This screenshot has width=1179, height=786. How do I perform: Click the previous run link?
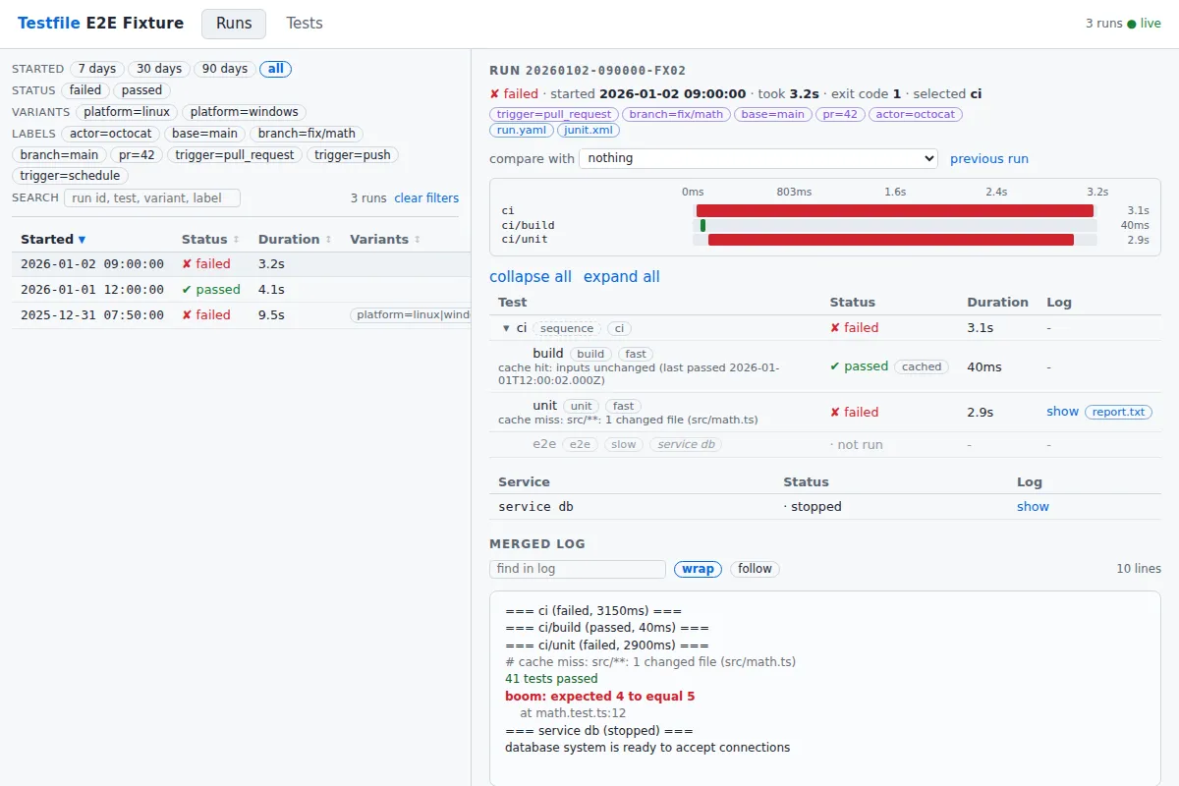point(989,158)
